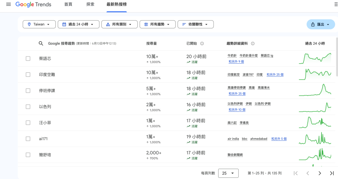Click the trend sparkline for 停班停課
Screen dimensions: 338x179
coord(315,90)
